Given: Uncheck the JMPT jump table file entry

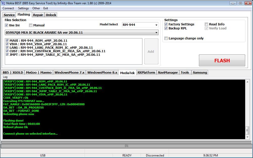Looking at the screenshot, I should (7, 55).
